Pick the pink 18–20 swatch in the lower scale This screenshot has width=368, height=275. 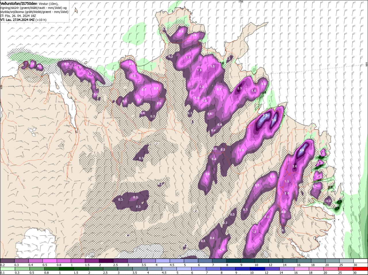(317, 269)
